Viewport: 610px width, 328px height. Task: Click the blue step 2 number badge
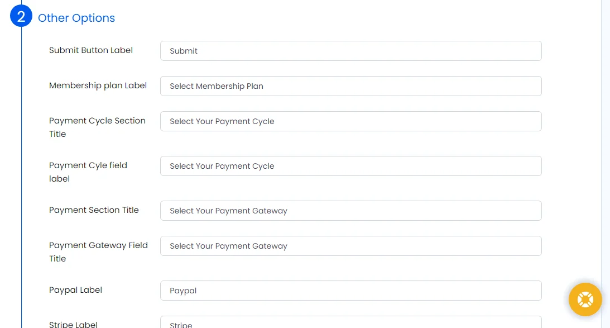pos(21,17)
